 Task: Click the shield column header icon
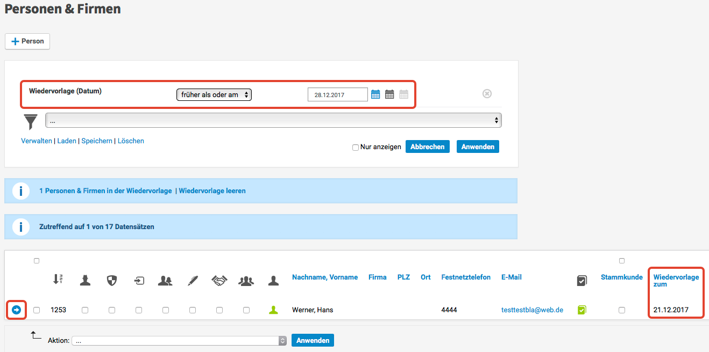pos(112,280)
